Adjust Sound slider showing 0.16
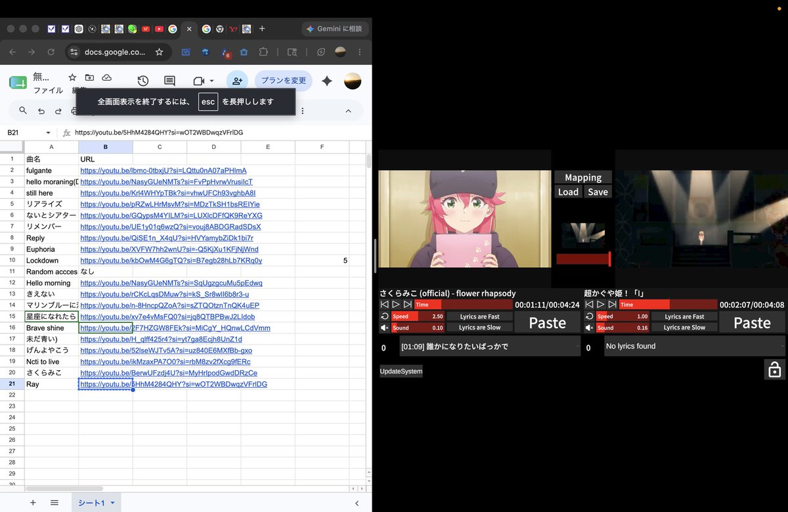The width and height of the screenshot is (788, 512). 623,328
